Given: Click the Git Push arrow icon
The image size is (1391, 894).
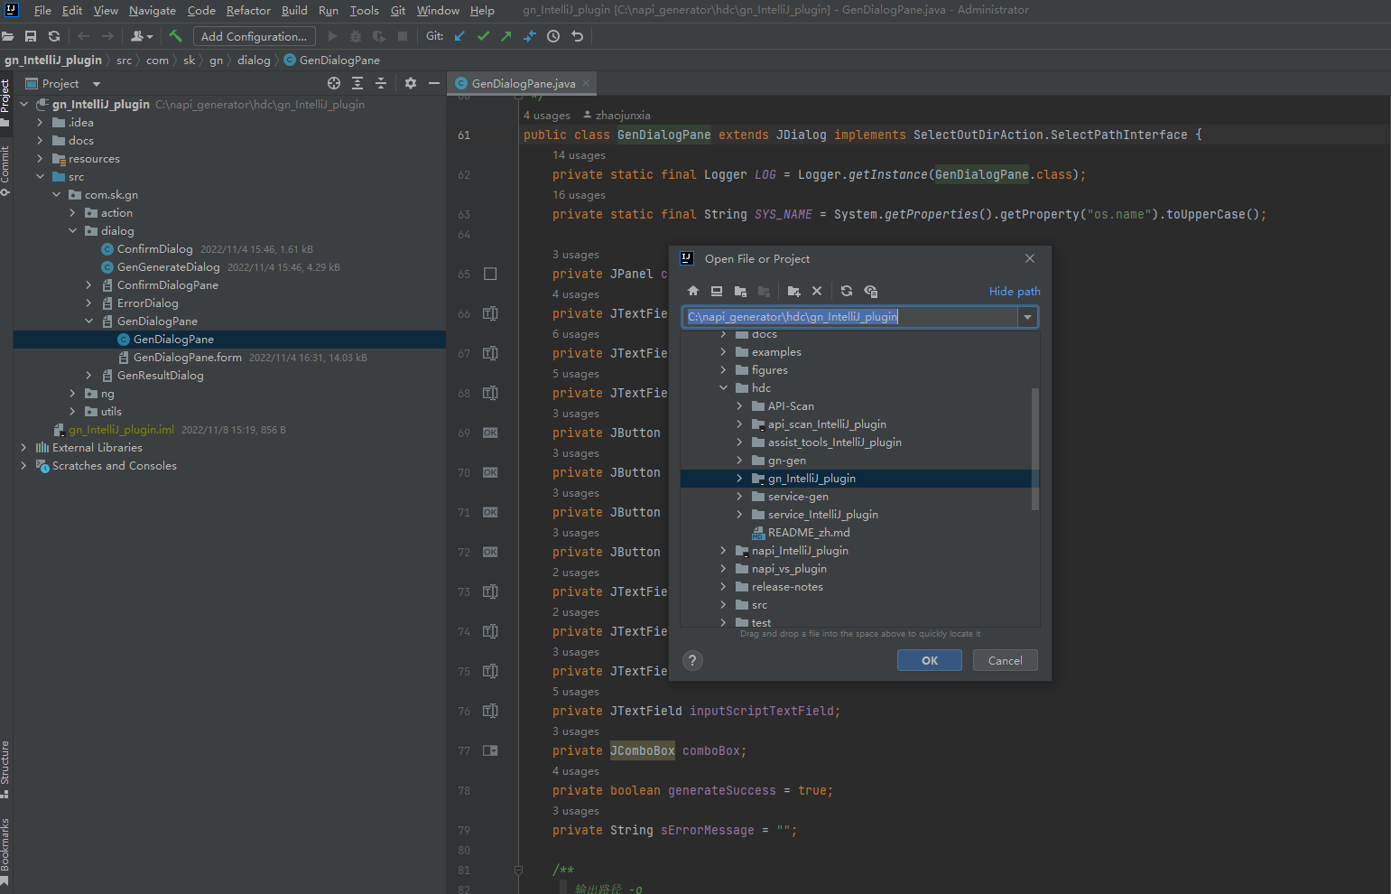Looking at the screenshot, I should [x=506, y=36].
